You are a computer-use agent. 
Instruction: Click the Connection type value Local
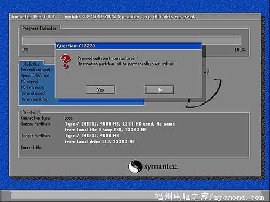point(69,118)
